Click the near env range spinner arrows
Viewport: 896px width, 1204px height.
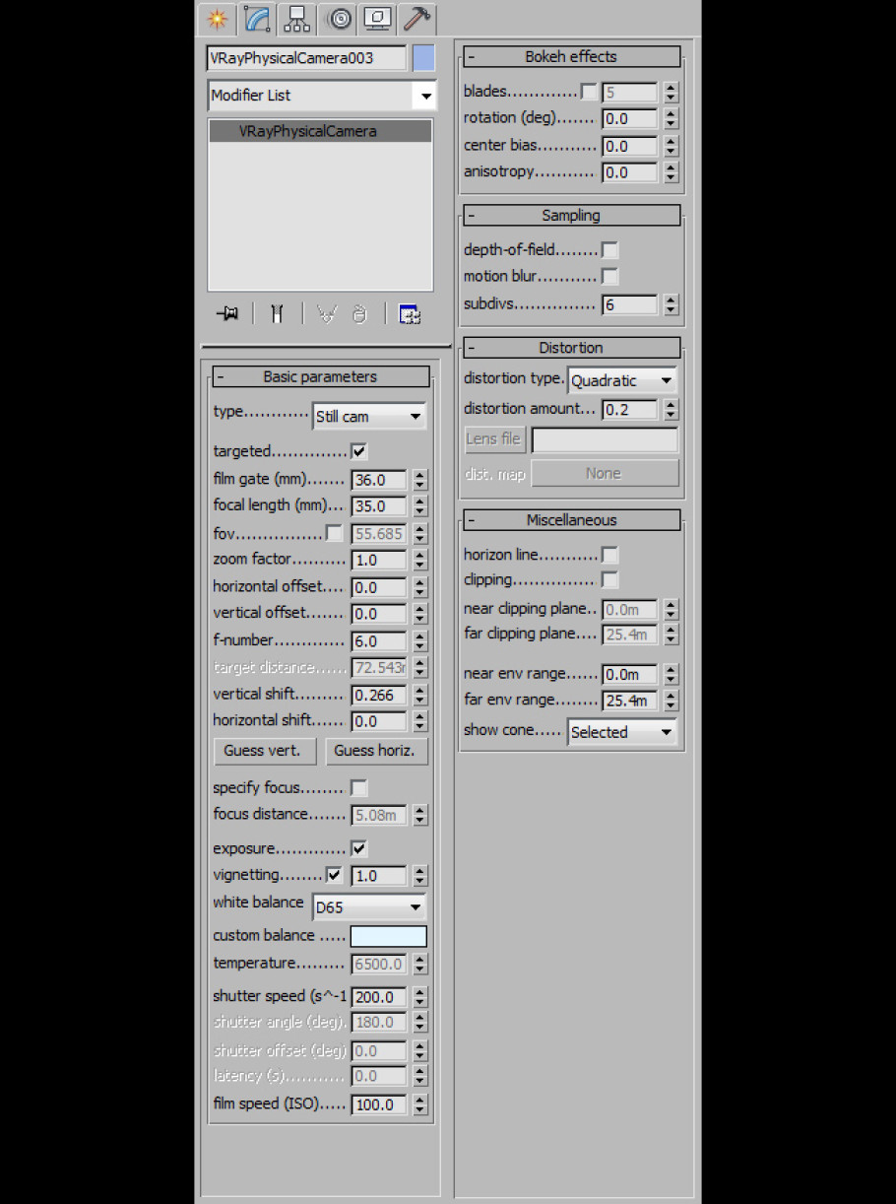672,675
